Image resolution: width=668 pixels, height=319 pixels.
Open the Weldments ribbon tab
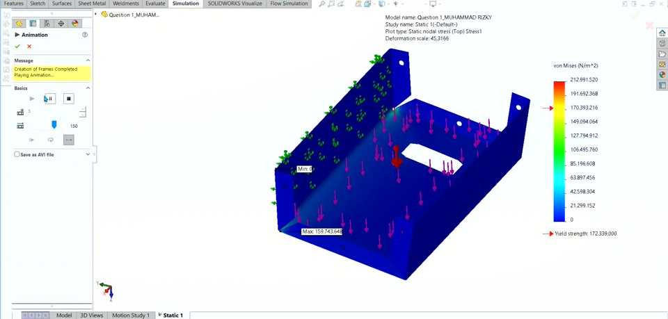(x=126, y=3)
